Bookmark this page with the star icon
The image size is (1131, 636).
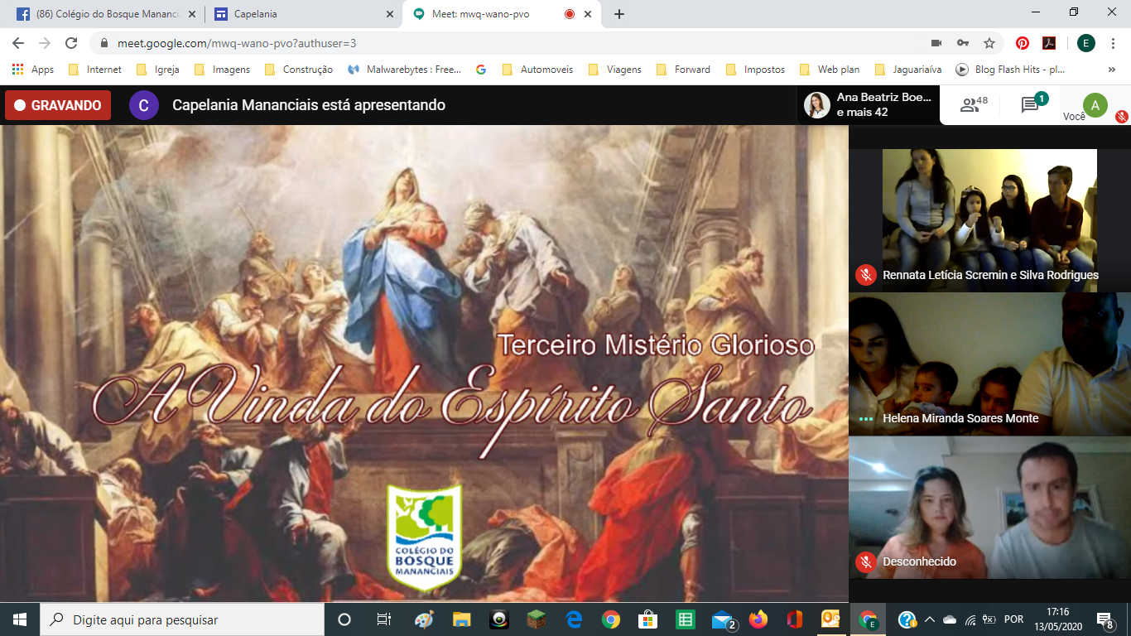989,43
